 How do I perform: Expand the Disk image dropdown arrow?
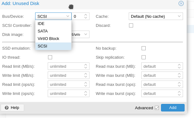tap(86, 34)
